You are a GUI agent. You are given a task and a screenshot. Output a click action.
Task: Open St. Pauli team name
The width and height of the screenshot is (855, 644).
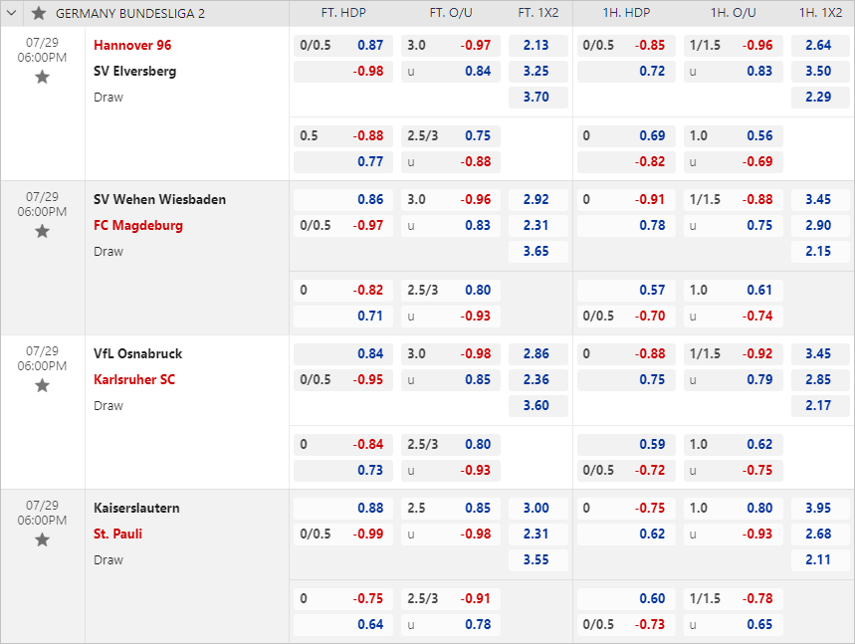click(117, 535)
